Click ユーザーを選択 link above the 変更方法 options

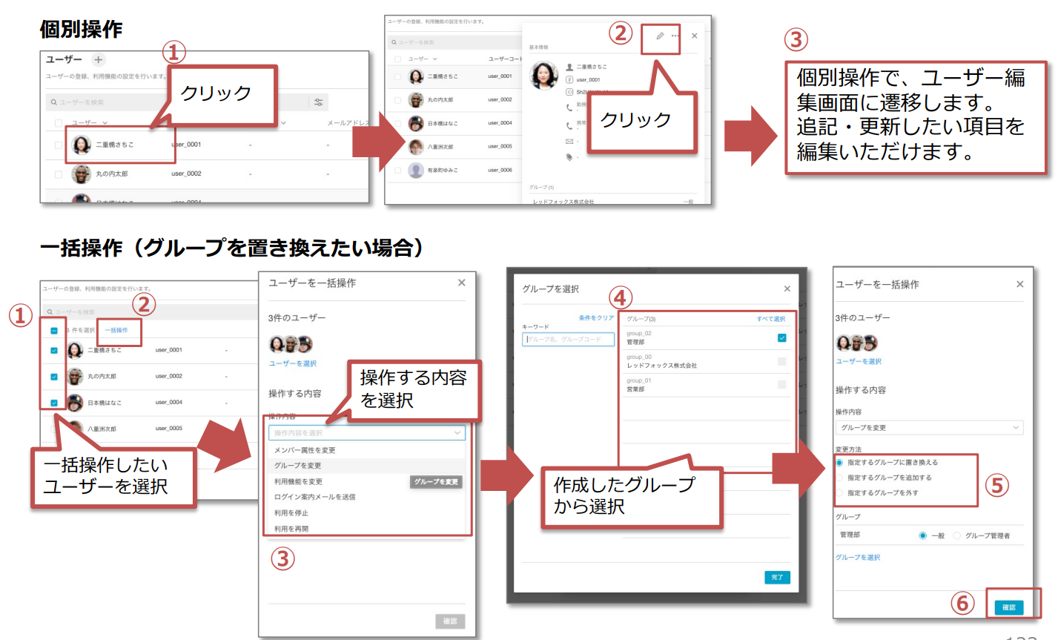859,361
